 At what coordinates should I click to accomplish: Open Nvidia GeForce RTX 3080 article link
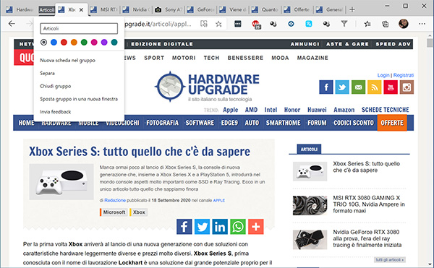pyautogui.click(x=367, y=238)
